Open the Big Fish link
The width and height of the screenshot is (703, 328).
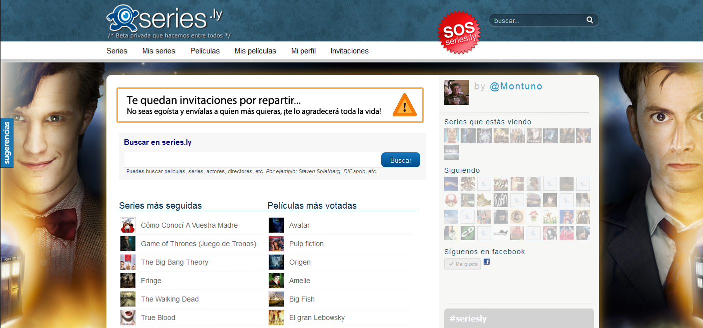coord(302,299)
